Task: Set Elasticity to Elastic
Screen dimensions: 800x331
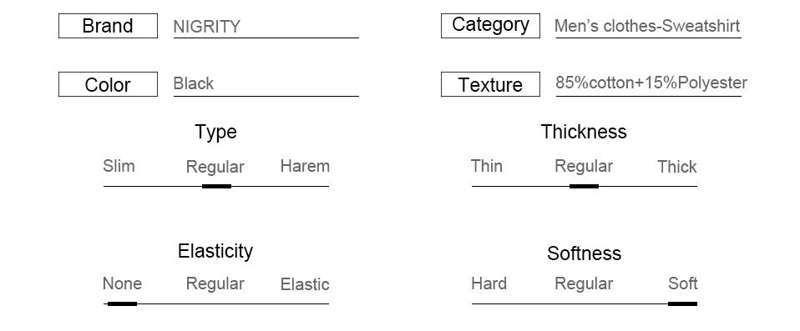Action: pyautogui.click(x=305, y=284)
